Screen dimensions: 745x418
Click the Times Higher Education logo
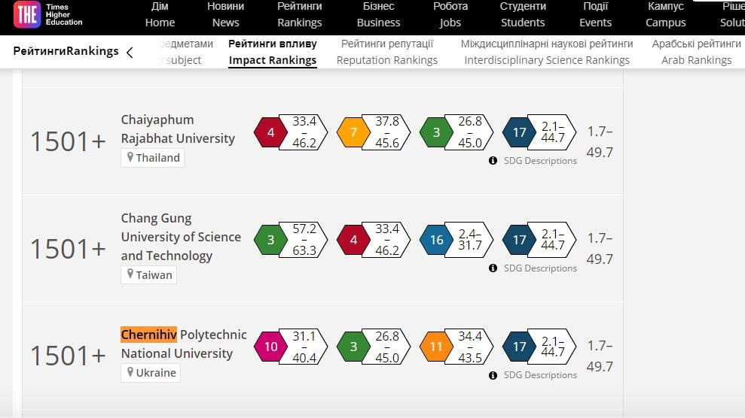(48, 14)
